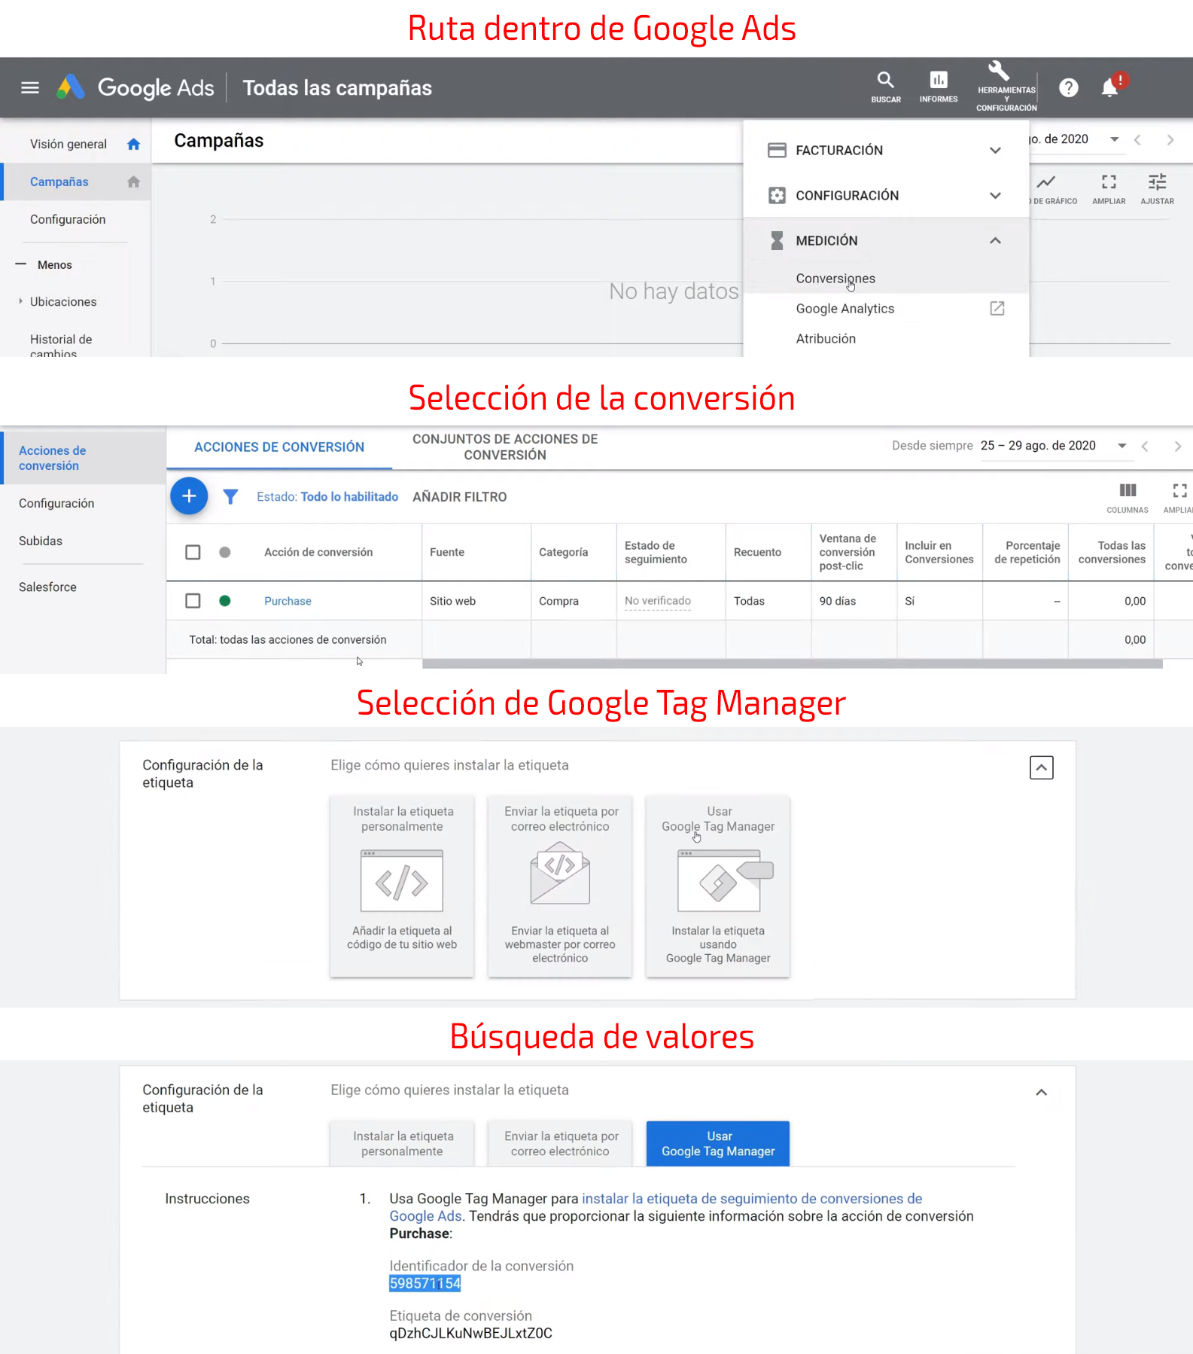This screenshot has width=1193, height=1354.
Task: Collapse the boxed Configuración de la etiqueta panel
Action: 1041,767
